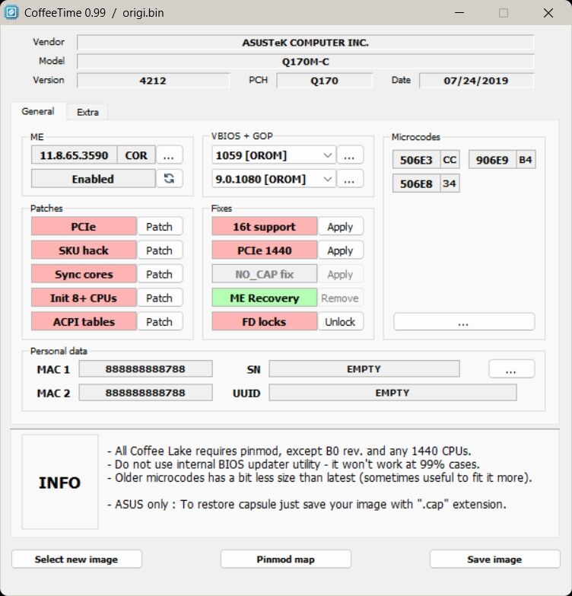Minimize the CoffeeTime window
The height and width of the screenshot is (596, 572).
pyautogui.click(x=459, y=12)
